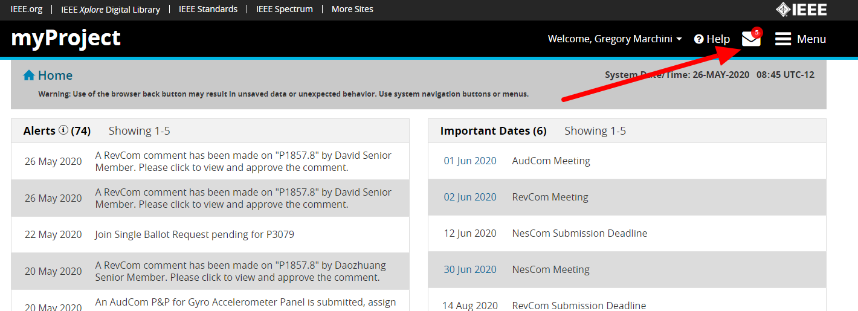Go to the Home breadcrumb link
Screen dimensions: 858x311
pos(55,75)
